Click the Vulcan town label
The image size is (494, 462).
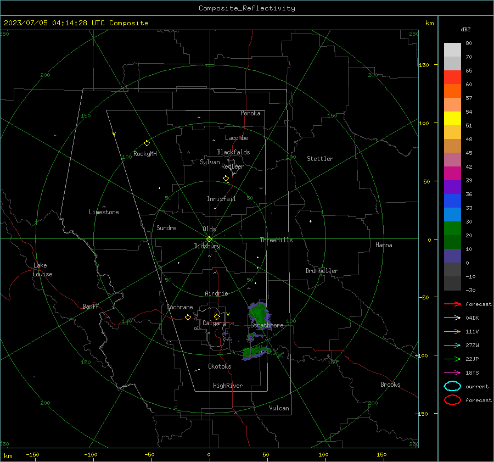tap(279, 408)
